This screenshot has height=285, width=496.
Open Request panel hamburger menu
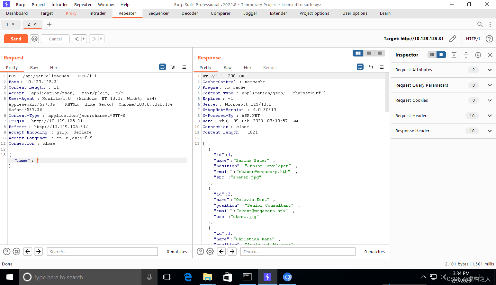(184, 67)
